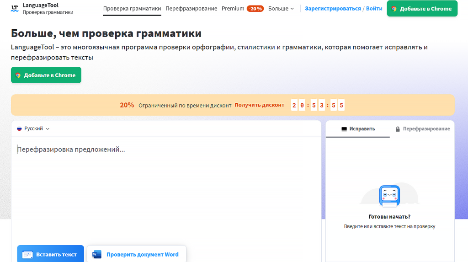The width and height of the screenshot is (468, 262).
Task: Click the LanguageTool brand name text
Action: click(x=41, y=5)
